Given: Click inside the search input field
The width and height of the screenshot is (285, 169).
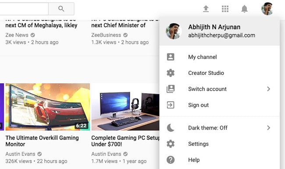Looking at the screenshot, I should click(x=24, y=9).
